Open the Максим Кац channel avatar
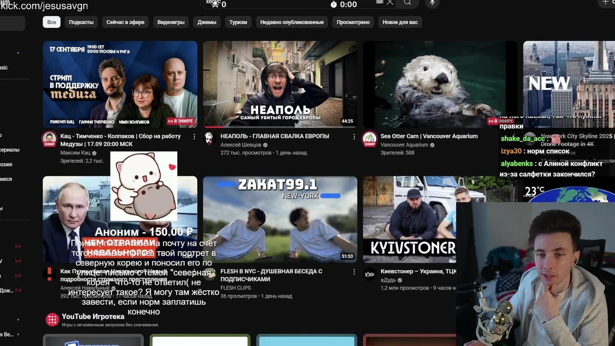The width and height of the screenshot is (615, 346). [49, 139]
